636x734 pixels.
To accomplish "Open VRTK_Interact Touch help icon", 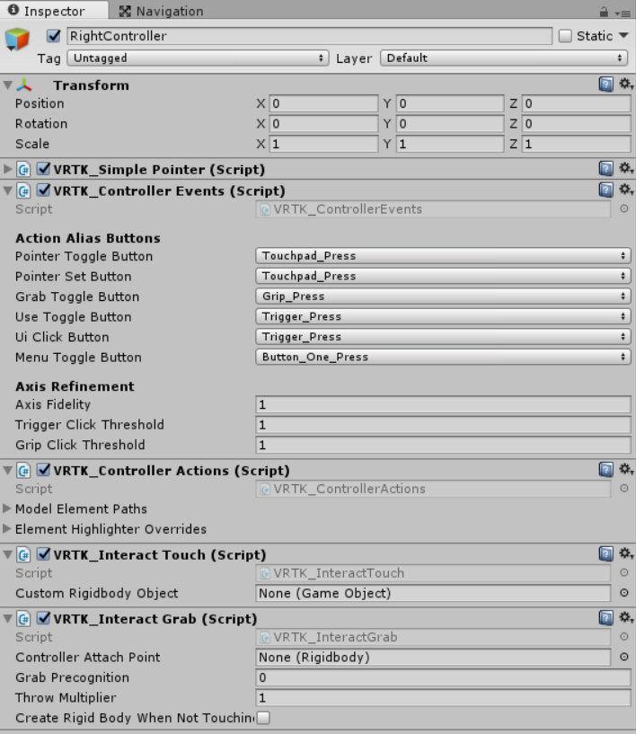I will [605, 553].
